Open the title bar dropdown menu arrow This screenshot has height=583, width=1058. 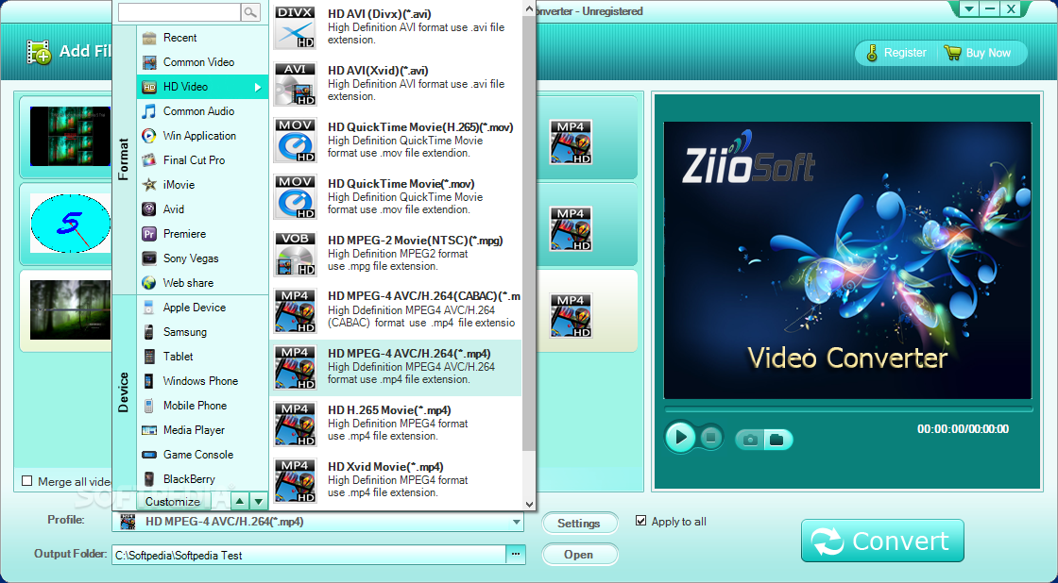[x=969, y=8]
